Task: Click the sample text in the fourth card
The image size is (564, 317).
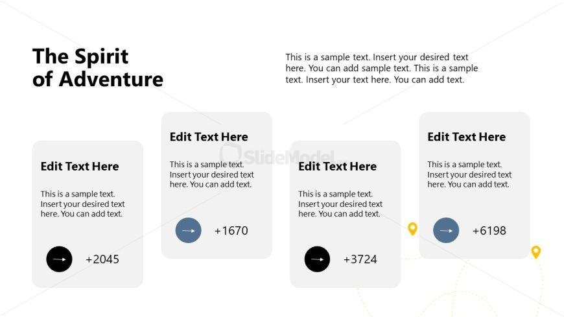Action: pyautogui.click(x=469, y=174)
